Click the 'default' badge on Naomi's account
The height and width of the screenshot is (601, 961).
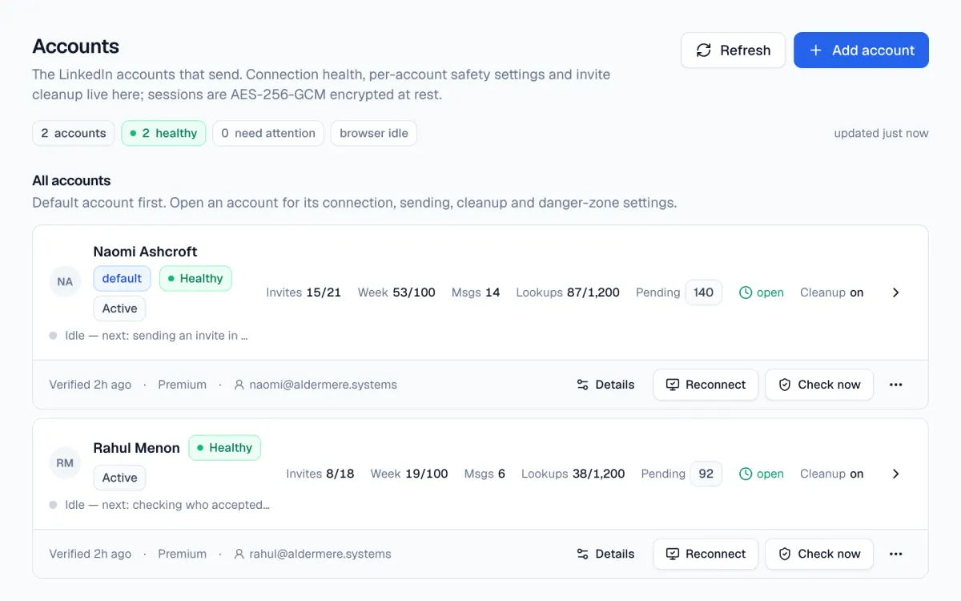pos(122,278)
